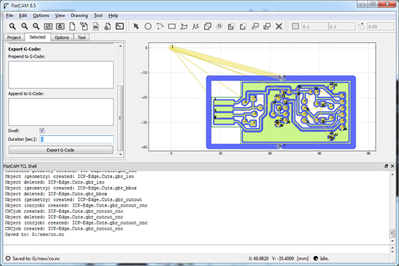Click the Export G-Code button

(61, 150)
